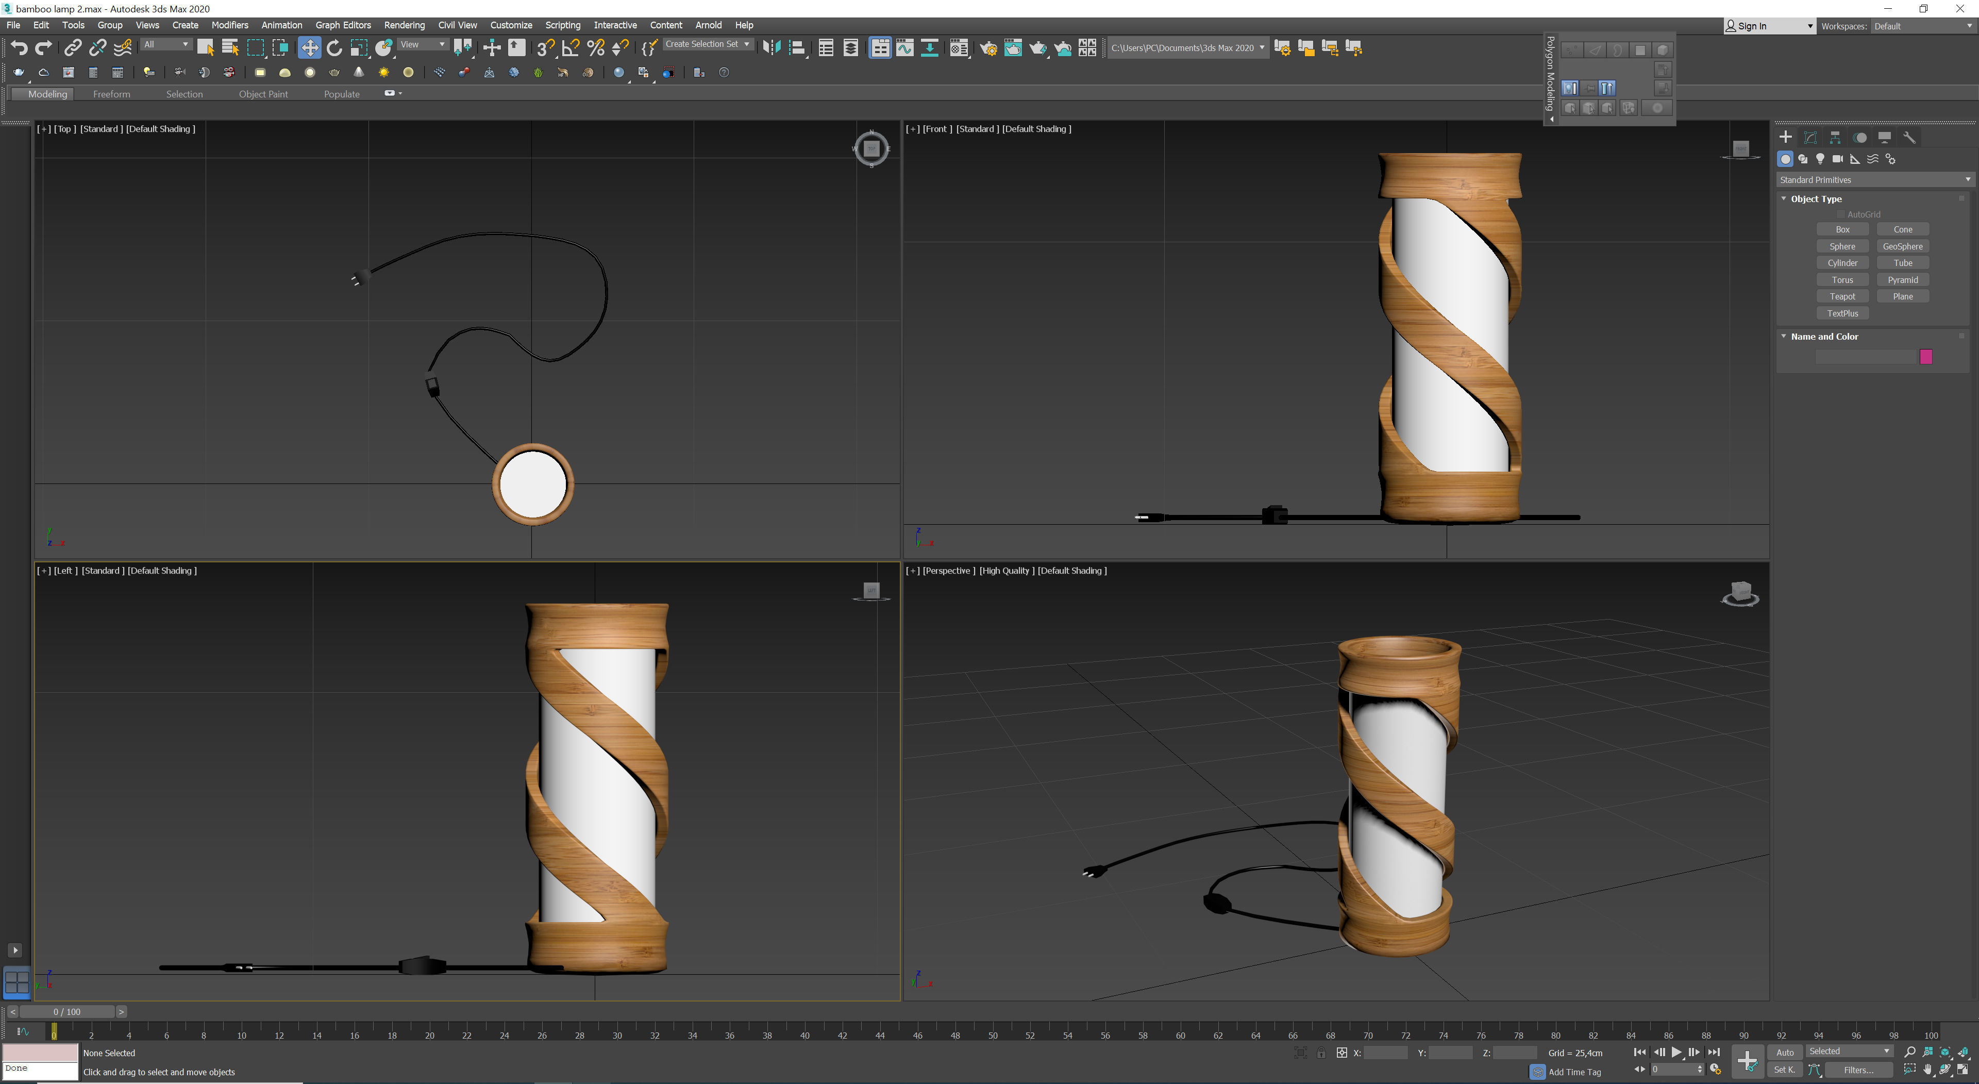Image resolution: width=1979 pixels, height=1084 pixels.
Task: Click the TextPlus button
Action: pyautogui.click(x=1842, y=313)
